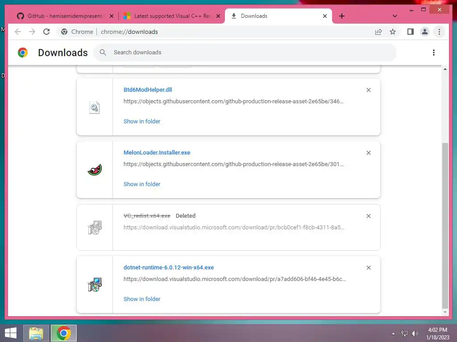Remove MelonLoader.Installer.exe from the list
The height and width of the screenshot is (342, 457).
click(x=368, y=153)
